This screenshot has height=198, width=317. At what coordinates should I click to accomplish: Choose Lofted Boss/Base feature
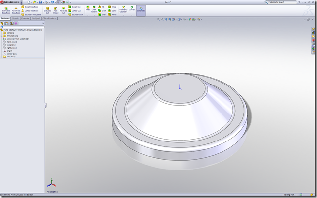(30, 11)
